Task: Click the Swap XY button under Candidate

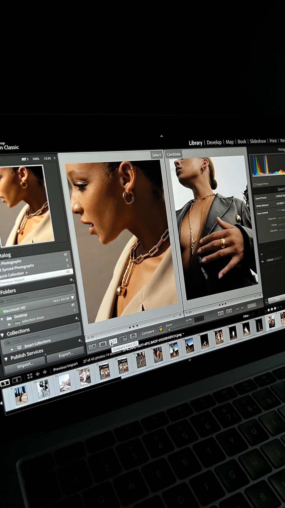Action: [x=220, y=313]
